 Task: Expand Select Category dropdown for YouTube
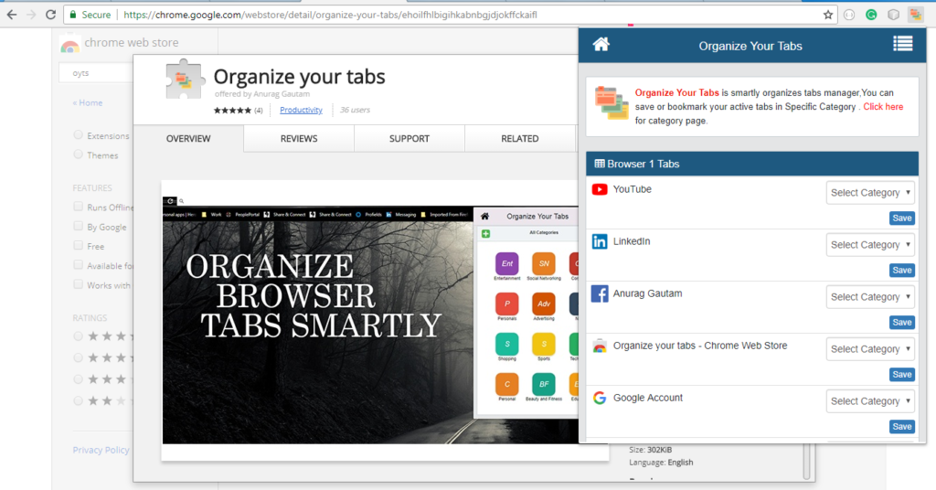coord(870,193)
